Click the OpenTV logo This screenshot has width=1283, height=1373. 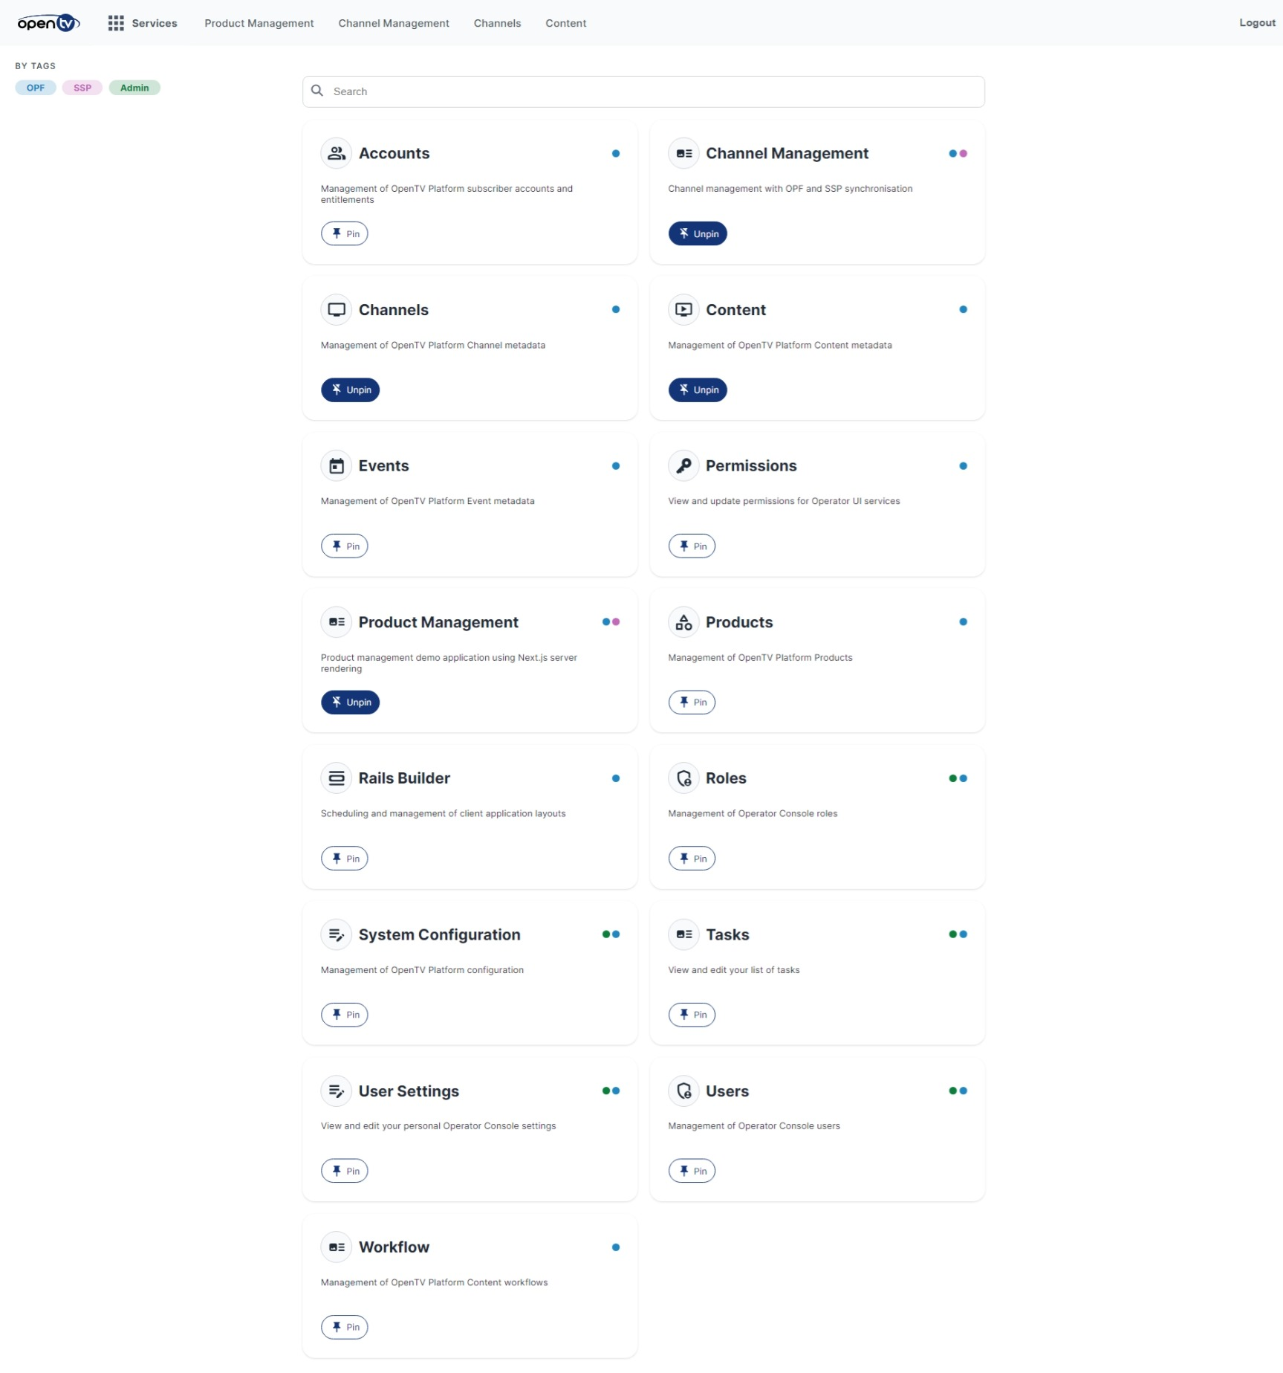click(x=48, y=23)
